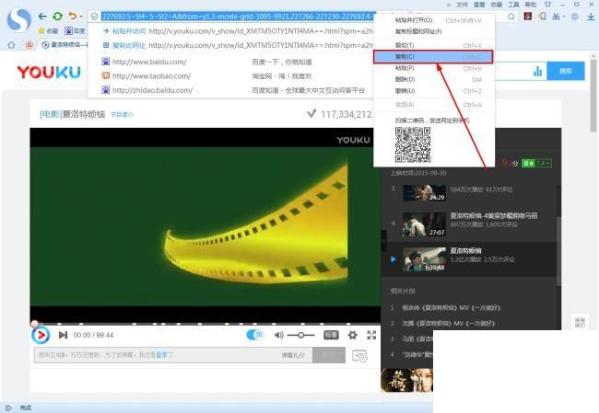The width and height of the screenshot is (599, 413).
Task: Click the browser back arrow
Action: [42, 16]
